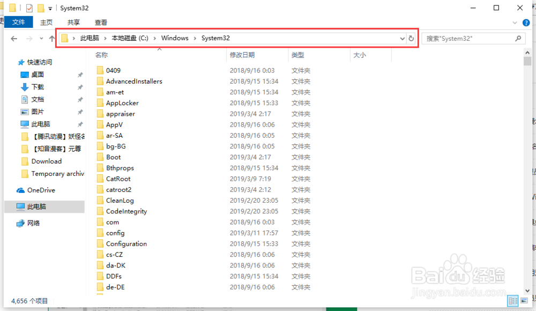Screen dimensions: 536x311
Task: Switch to large thumbnails view in status bar
Action: point(523,300)
